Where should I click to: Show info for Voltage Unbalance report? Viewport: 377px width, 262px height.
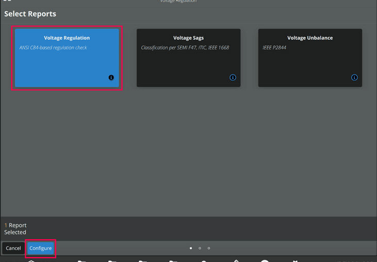click(x=354, y=77)
